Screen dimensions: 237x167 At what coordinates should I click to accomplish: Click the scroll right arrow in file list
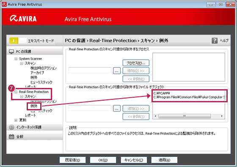[x=222, y=116]
